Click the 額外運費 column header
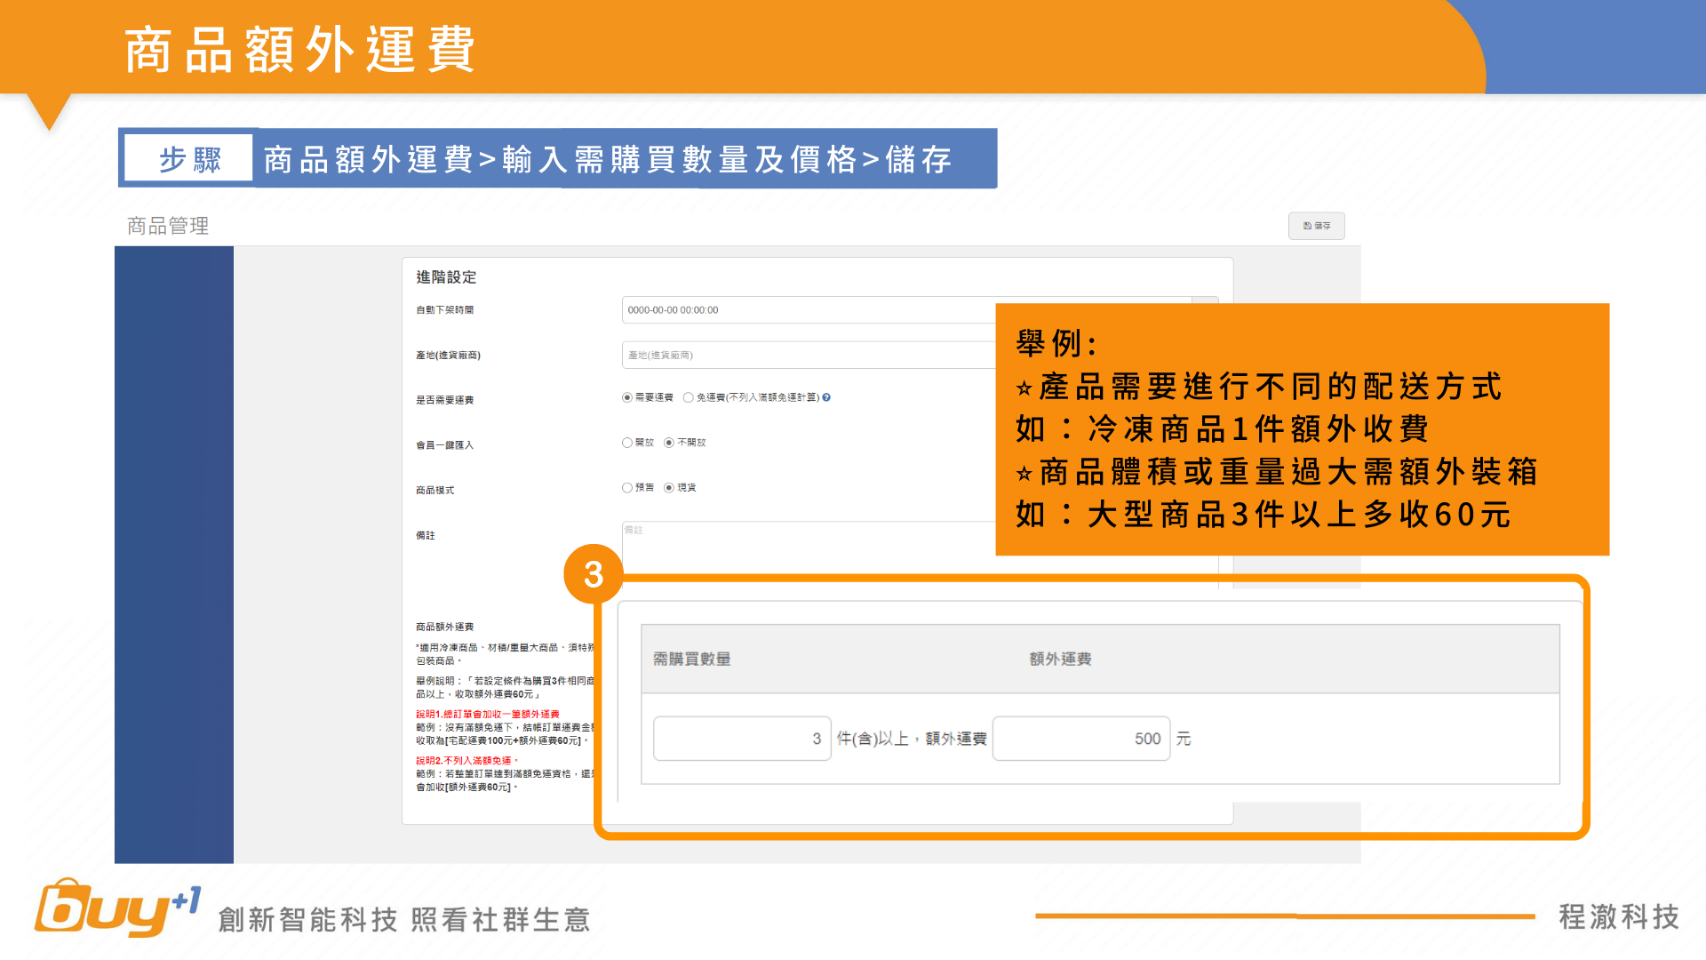This screenshot has height=960, width=1706. pos(1060,659)
